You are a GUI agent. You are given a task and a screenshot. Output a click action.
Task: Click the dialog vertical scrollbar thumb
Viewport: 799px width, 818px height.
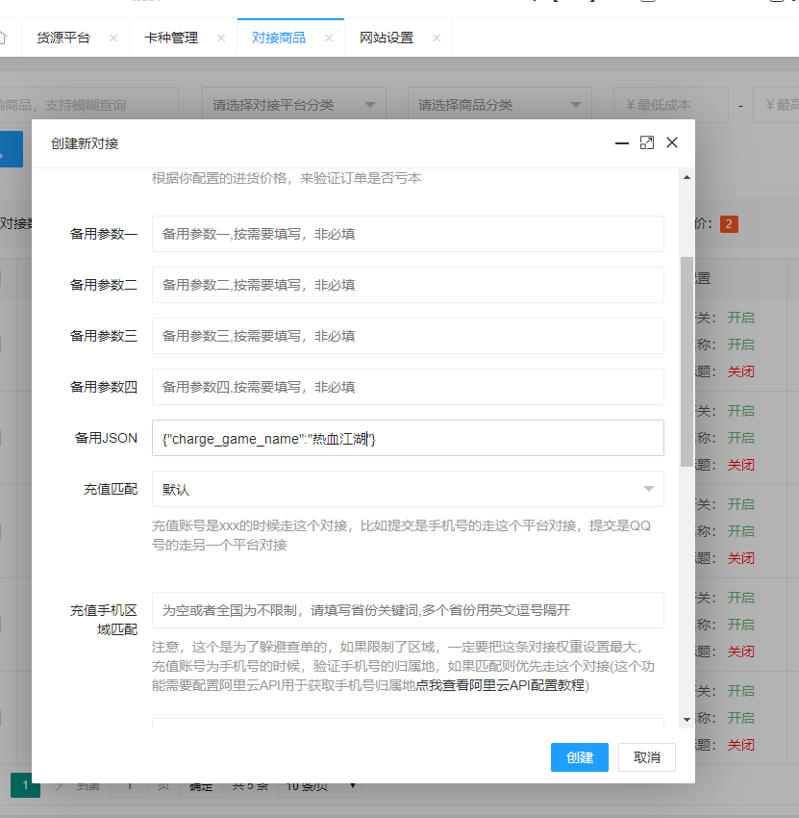point(687,362)
